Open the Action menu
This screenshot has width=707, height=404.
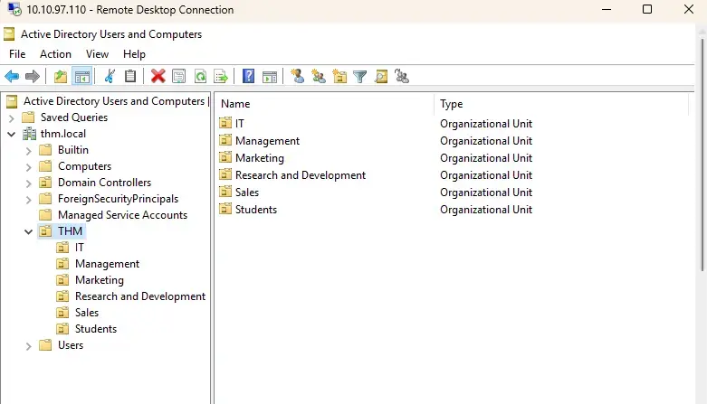coord(55,54)
